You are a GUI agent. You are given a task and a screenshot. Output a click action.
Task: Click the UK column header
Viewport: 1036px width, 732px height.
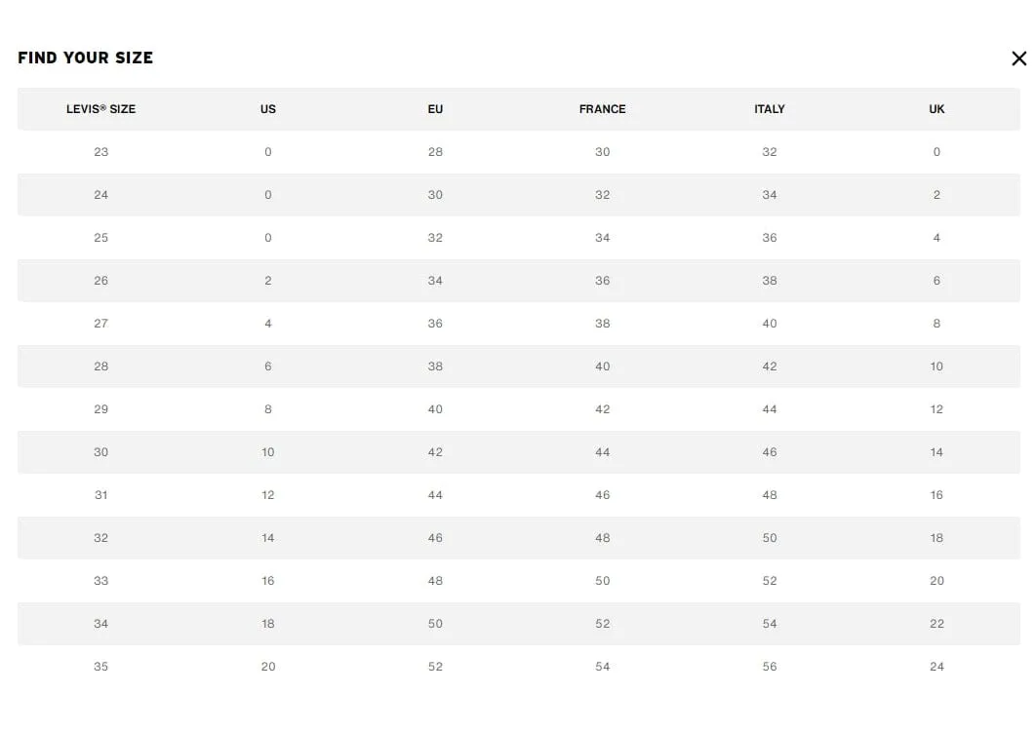936,109
